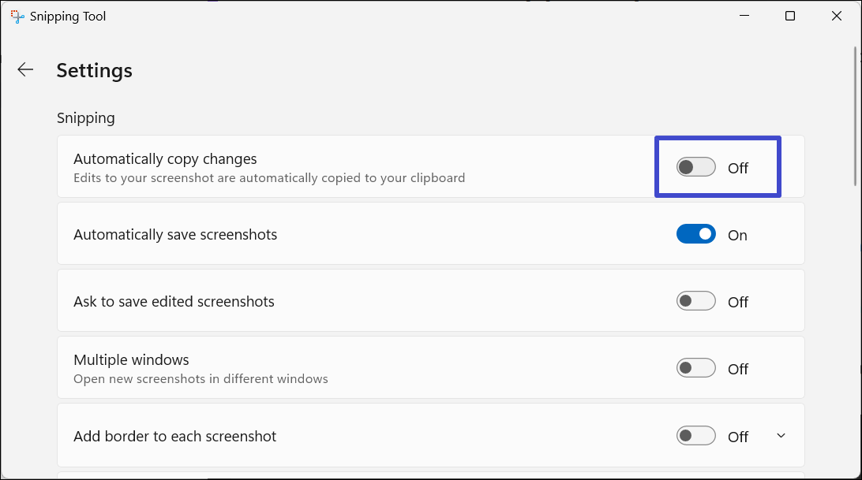Screen dimensions: 862x480
Task: Click the Snipping Tool app icon in title bar
Action: pyautogui.click(x=17, y=16)
